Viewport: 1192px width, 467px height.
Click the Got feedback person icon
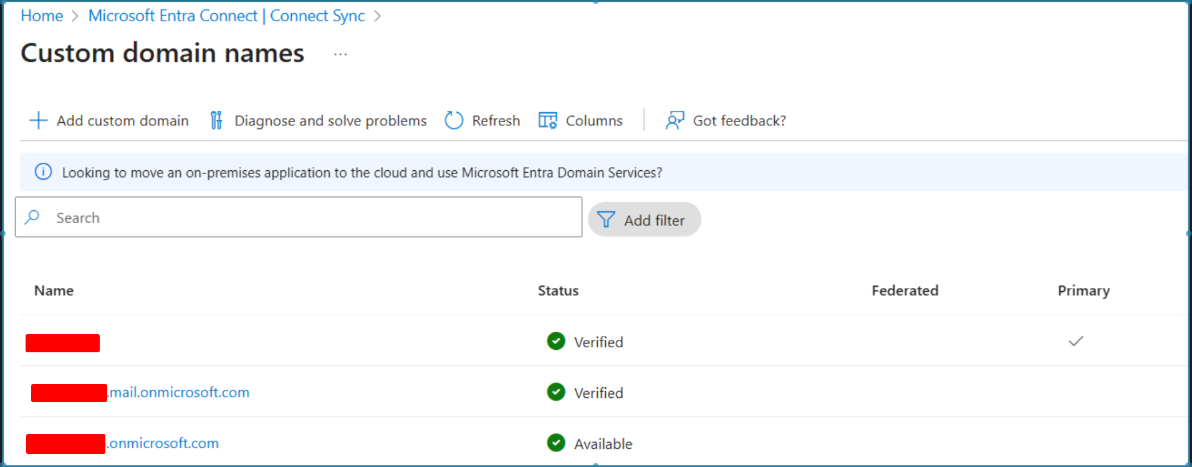pyautogui.click(x=675, y=120)
